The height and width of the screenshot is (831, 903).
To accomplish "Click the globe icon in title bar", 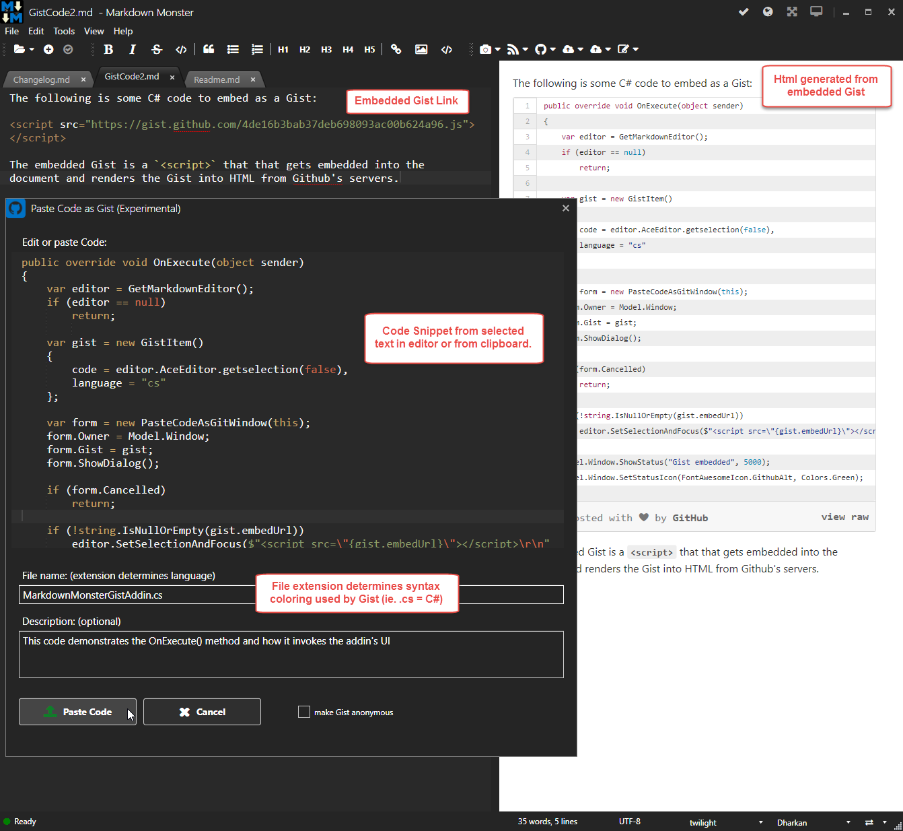I will coord(768,11).
